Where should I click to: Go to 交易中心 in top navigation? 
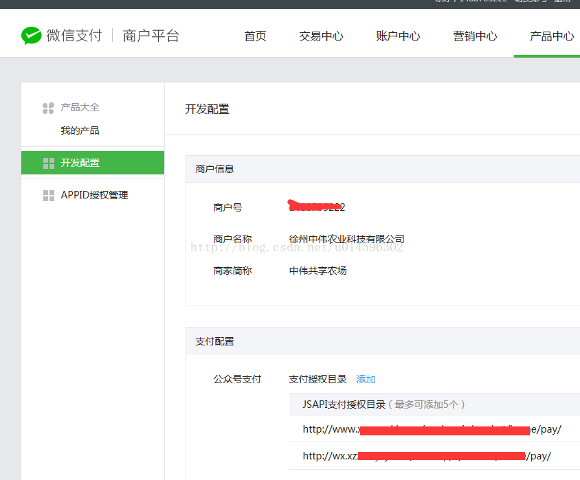321,36
